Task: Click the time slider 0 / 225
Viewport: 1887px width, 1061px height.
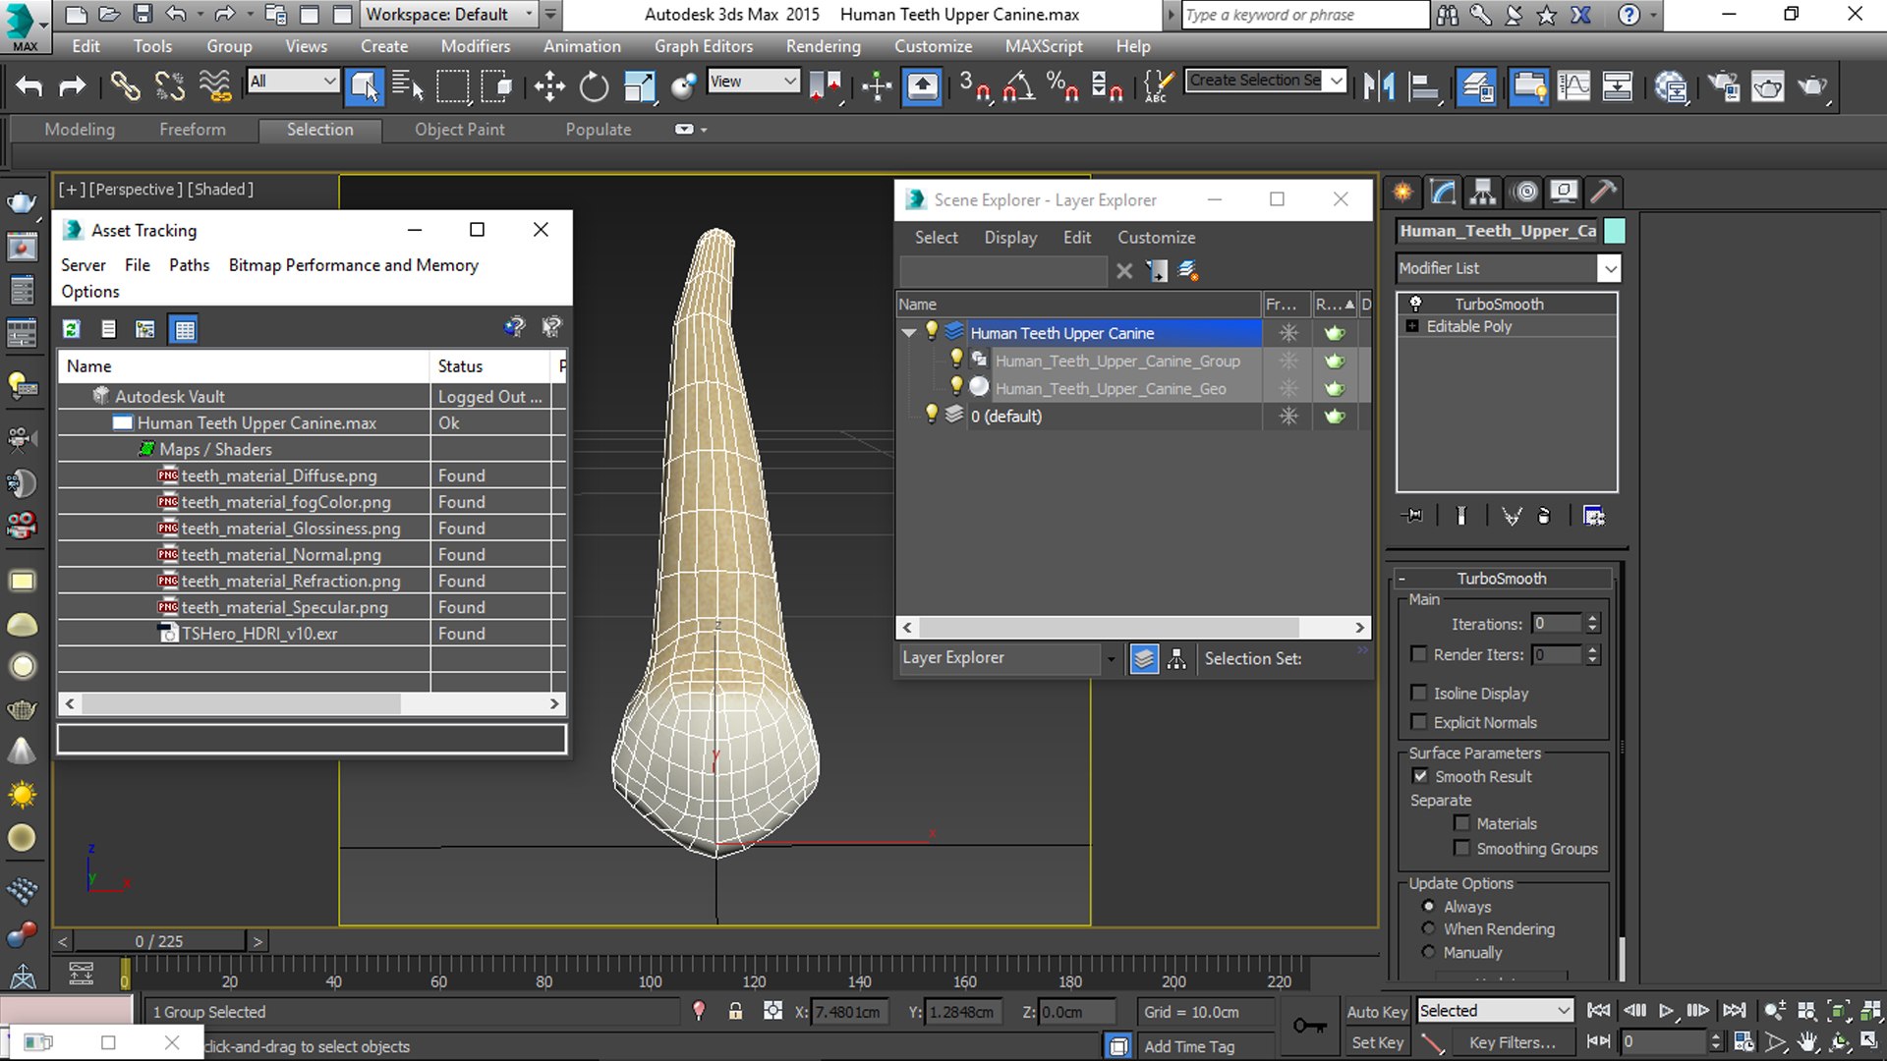Action: pos(159,941)
